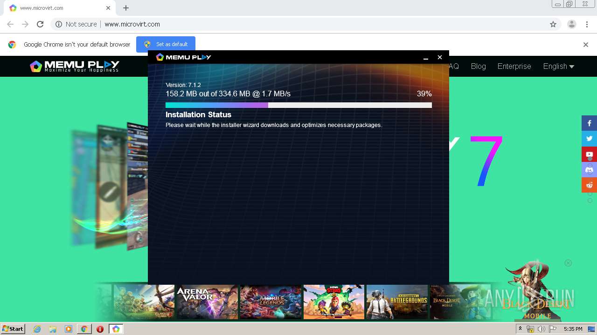Screen dimensions: 597x335
Task: Close the www.microvirt.com tab
Action: pos(108,8)
